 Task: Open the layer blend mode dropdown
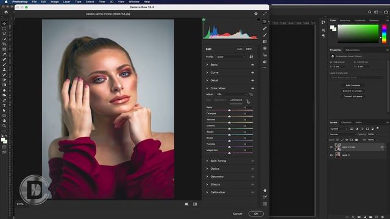(x=342, y=134)
